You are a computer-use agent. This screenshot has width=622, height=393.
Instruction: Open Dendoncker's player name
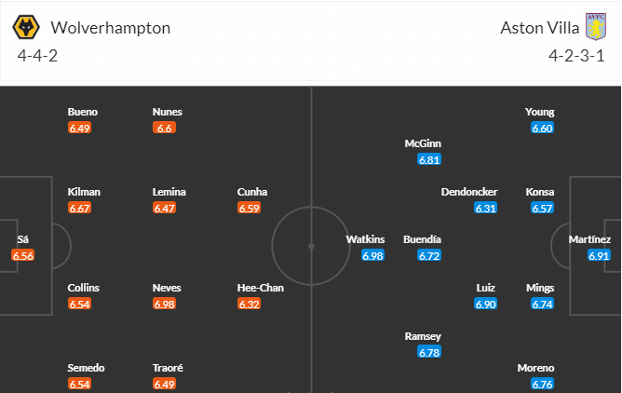(x=469, y=192)
